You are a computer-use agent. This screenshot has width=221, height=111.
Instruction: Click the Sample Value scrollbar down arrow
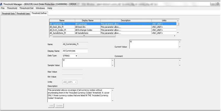(x=112, y=65)
